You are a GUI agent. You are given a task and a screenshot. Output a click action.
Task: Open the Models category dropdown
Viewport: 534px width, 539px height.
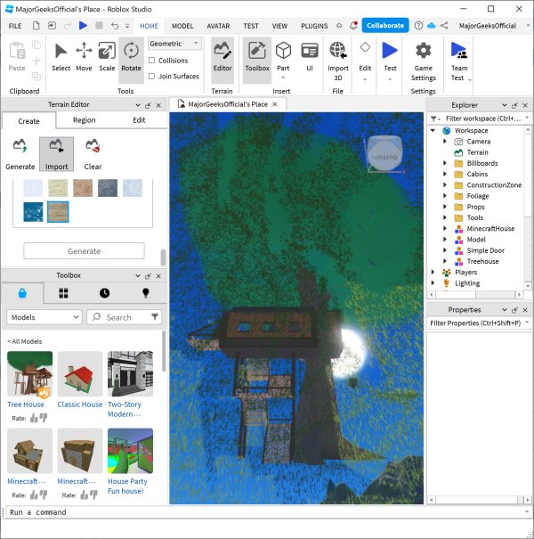tap(44, 316)
